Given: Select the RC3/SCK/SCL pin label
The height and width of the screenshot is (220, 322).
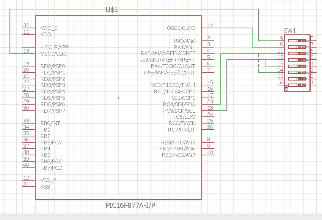Looking at the screenshot, I should 179,111.
